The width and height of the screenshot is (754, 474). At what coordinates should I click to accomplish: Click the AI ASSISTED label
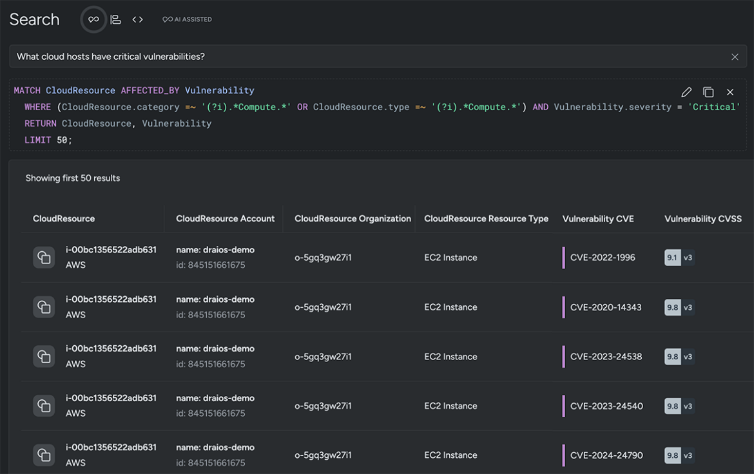pos(188,20)
